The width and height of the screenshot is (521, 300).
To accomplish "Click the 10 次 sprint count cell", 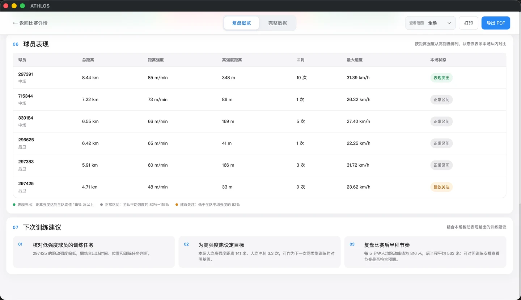I will click(301, 78).
